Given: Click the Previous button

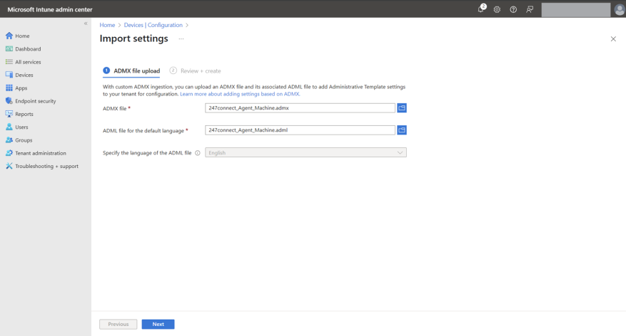Looking at the screenshot, I should pos(118,324).
